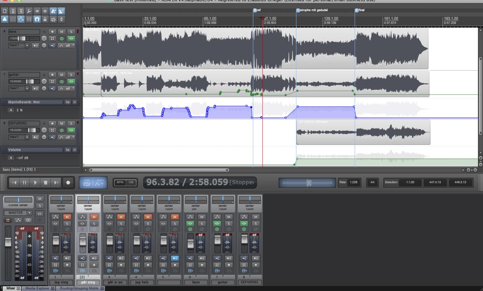The image size is (483, 291).
Task: Switch to the Routing/Grouping Matrix tab
Action: (x=79, y=288)
